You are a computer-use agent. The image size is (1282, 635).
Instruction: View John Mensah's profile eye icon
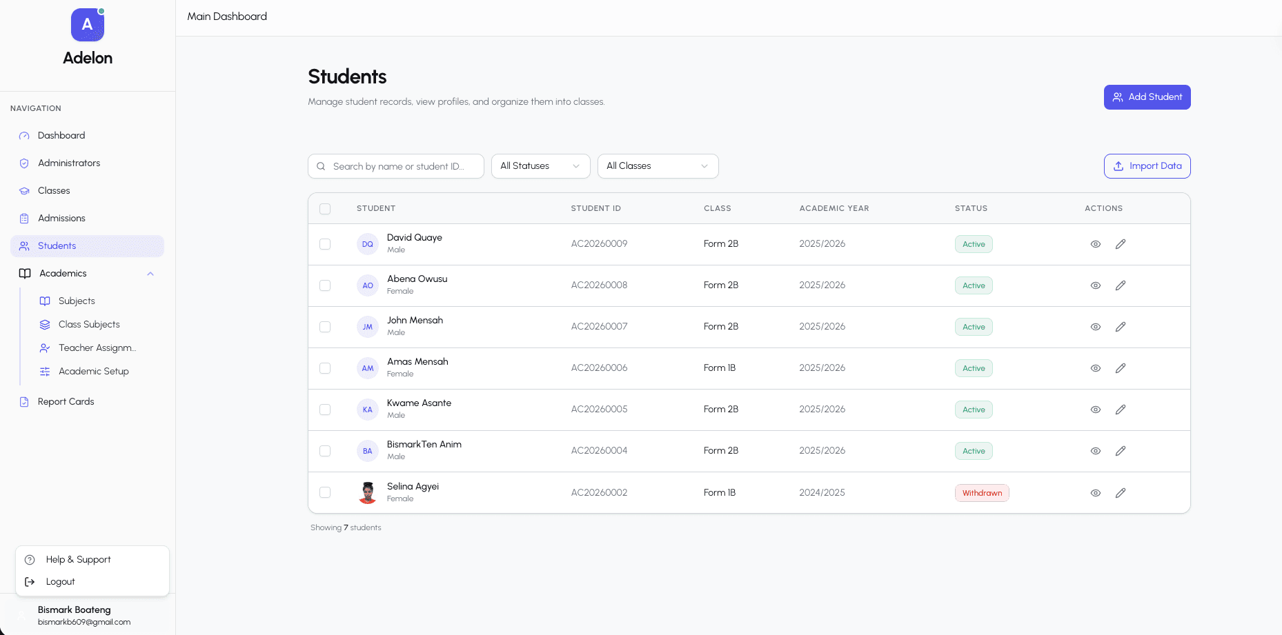click(1096, 327)
